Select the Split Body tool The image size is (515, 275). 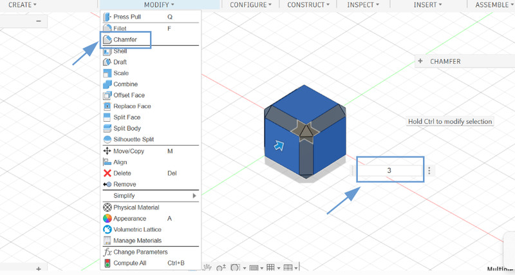click(x=151, y=128)
